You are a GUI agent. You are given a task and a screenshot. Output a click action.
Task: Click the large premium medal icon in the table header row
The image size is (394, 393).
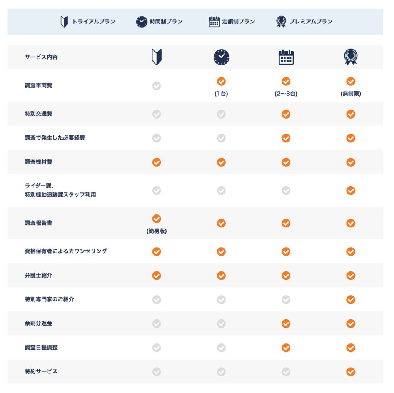click(x=351, y=57)
